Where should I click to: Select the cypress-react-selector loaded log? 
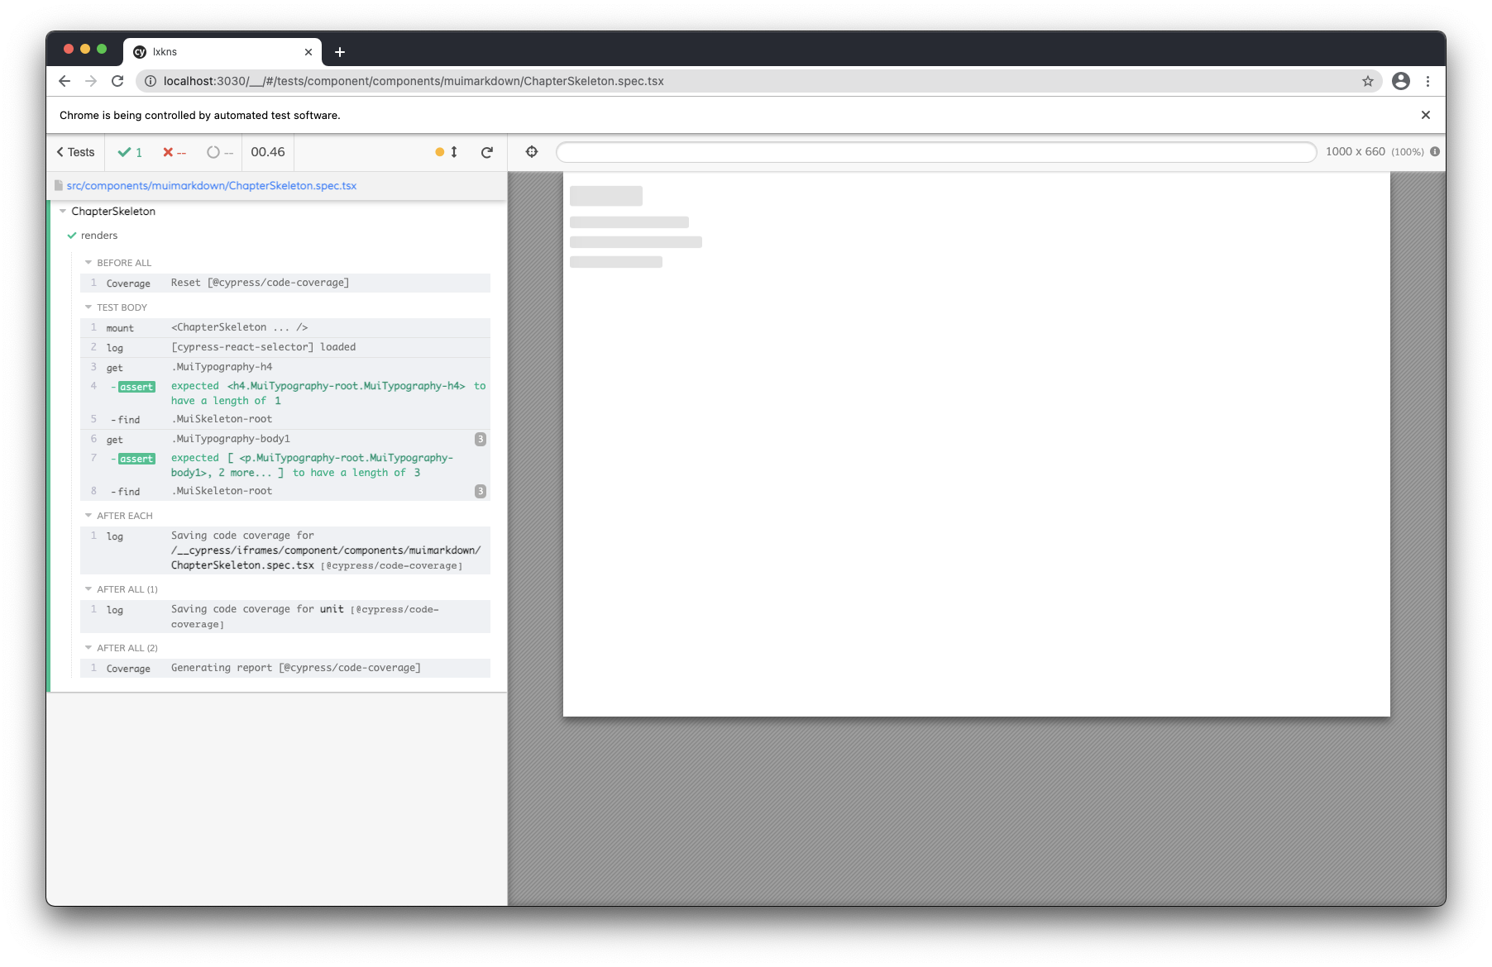pos(285,347)
